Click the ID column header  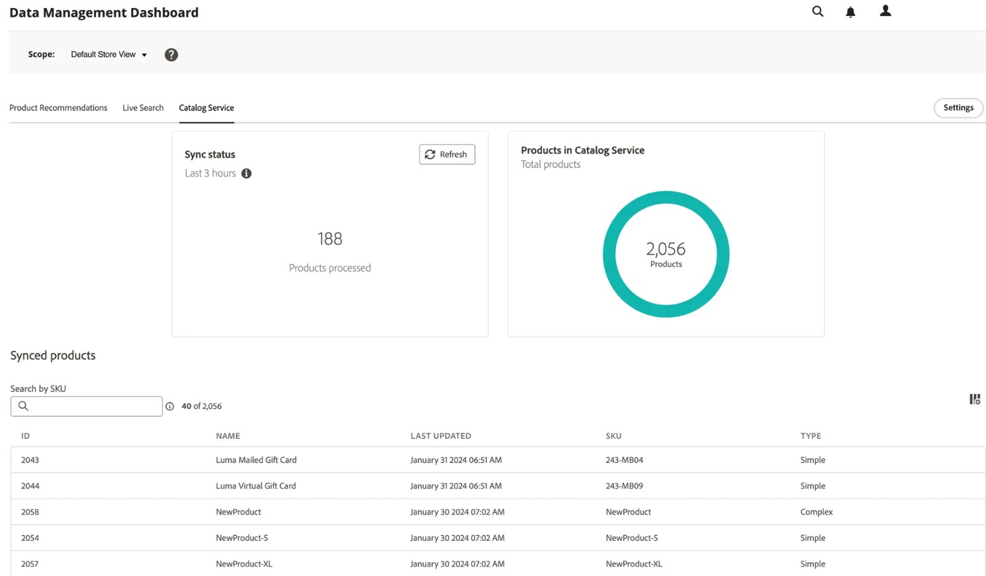click(25, 436)
